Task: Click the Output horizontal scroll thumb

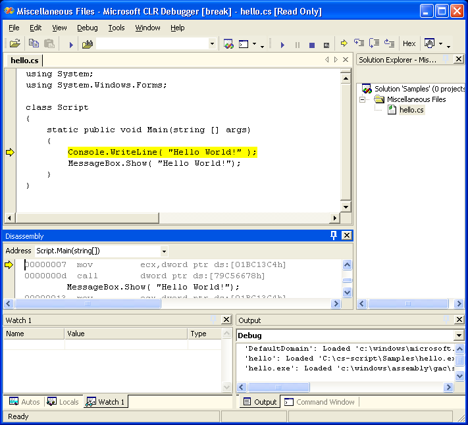Action: coord(278,387)
